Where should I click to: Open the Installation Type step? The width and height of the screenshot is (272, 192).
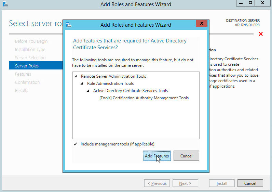point(30,49)
